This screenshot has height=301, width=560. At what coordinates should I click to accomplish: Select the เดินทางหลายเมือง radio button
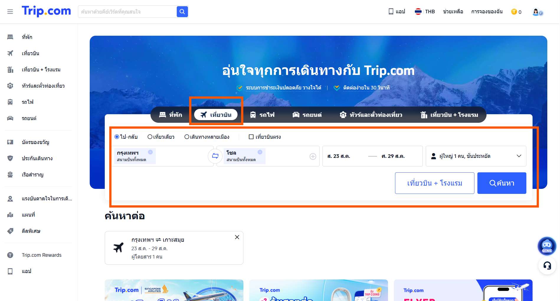186,137
